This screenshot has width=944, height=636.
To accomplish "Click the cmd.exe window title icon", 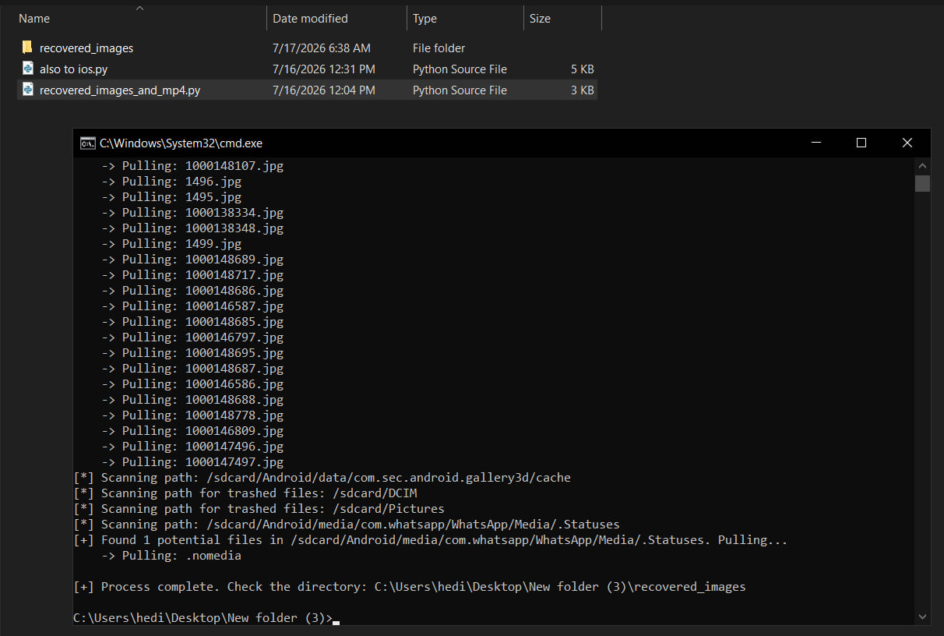I will coord(88,143).
